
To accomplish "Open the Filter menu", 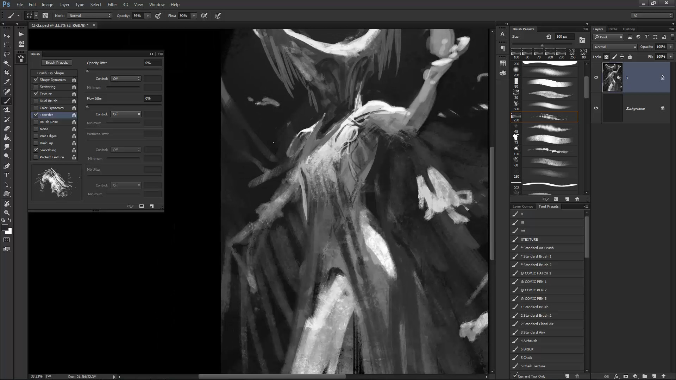I will coord(112,5).
